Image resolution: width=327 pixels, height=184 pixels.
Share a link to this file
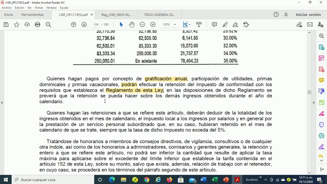coord(299,25)
